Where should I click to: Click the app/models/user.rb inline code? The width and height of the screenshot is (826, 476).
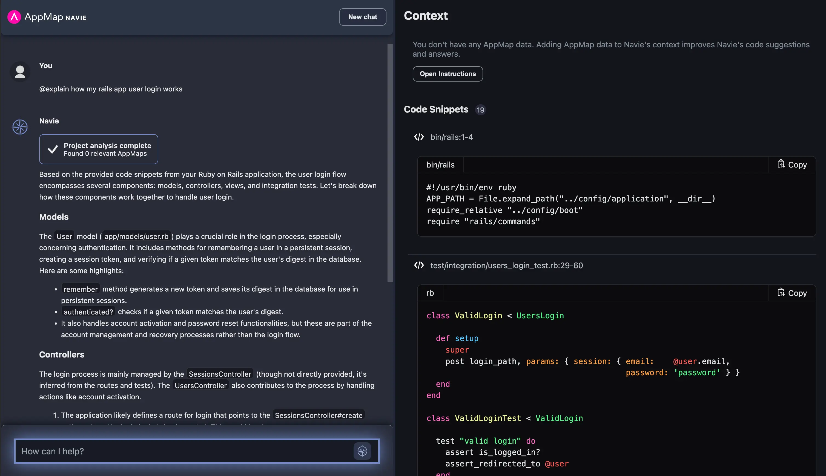[x=136, y=236]
